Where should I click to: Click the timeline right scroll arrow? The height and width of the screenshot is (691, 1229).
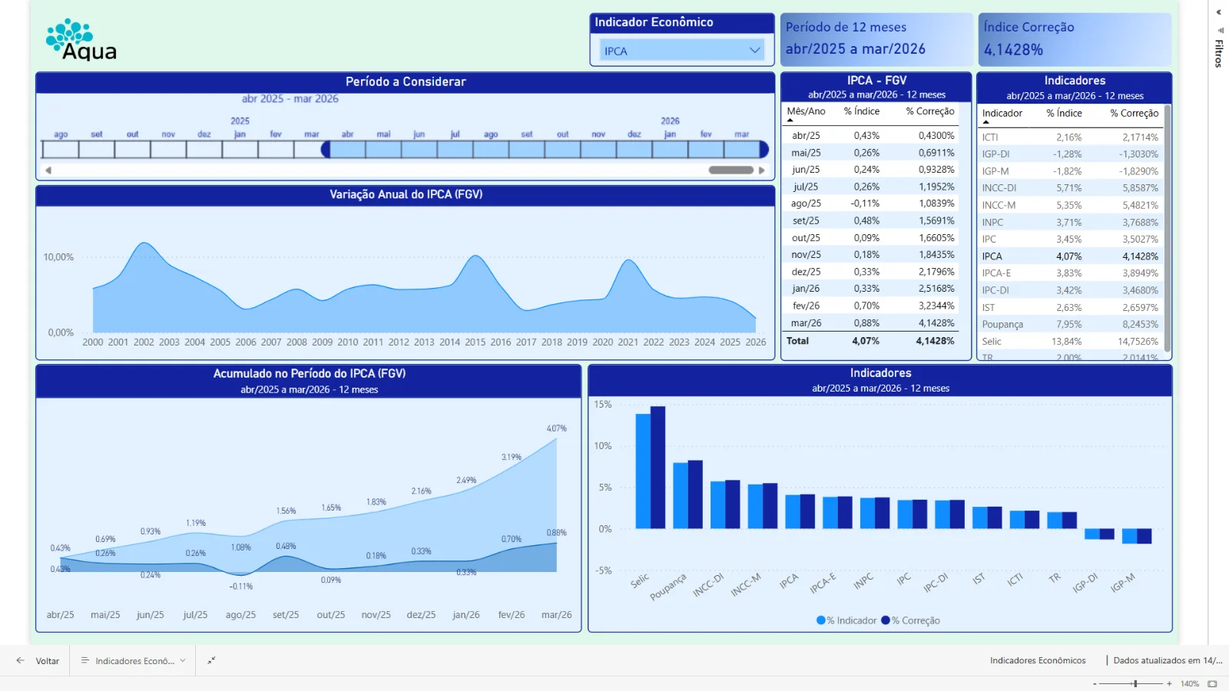[761, 170]
